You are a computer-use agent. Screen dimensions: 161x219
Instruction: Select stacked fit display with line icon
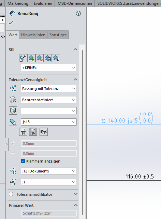click(23, 132)
